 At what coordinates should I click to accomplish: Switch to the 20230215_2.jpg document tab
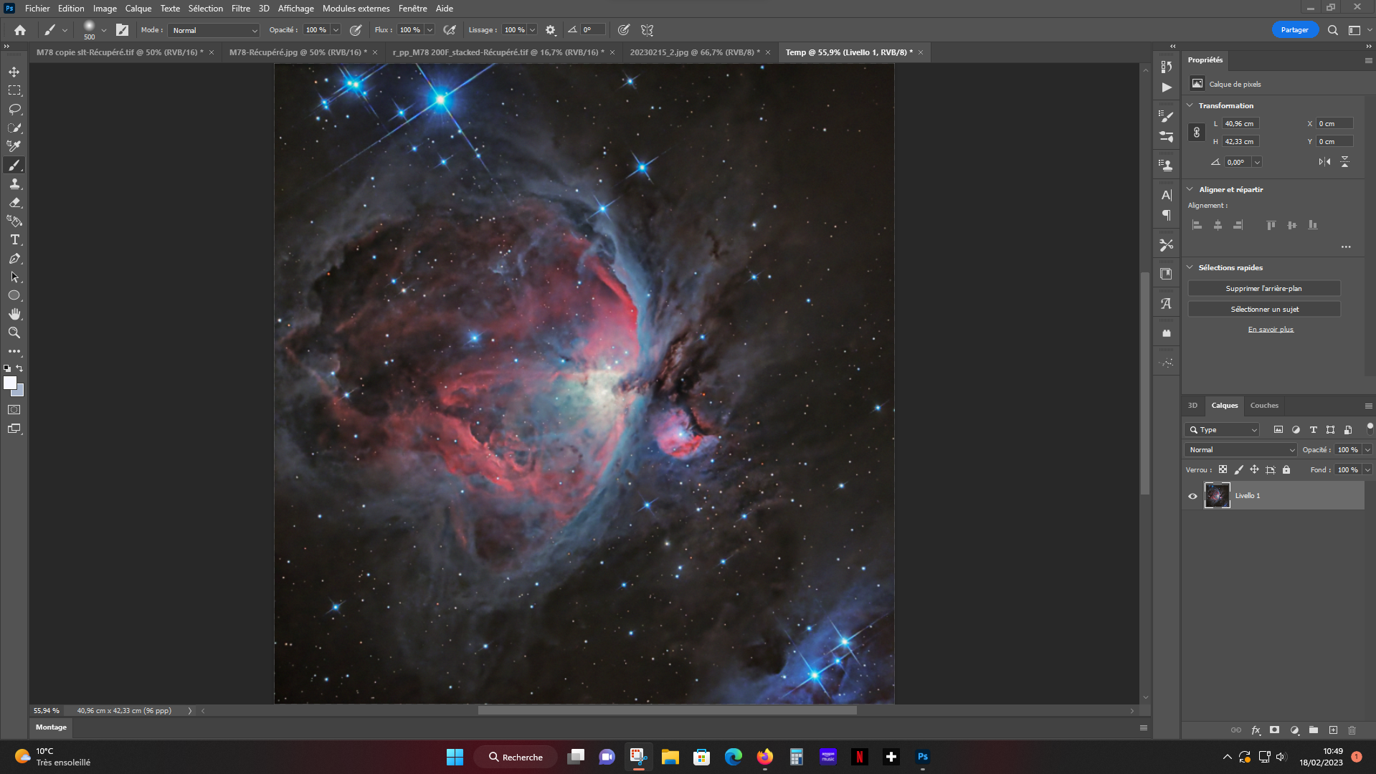click(x=693, y=52)
